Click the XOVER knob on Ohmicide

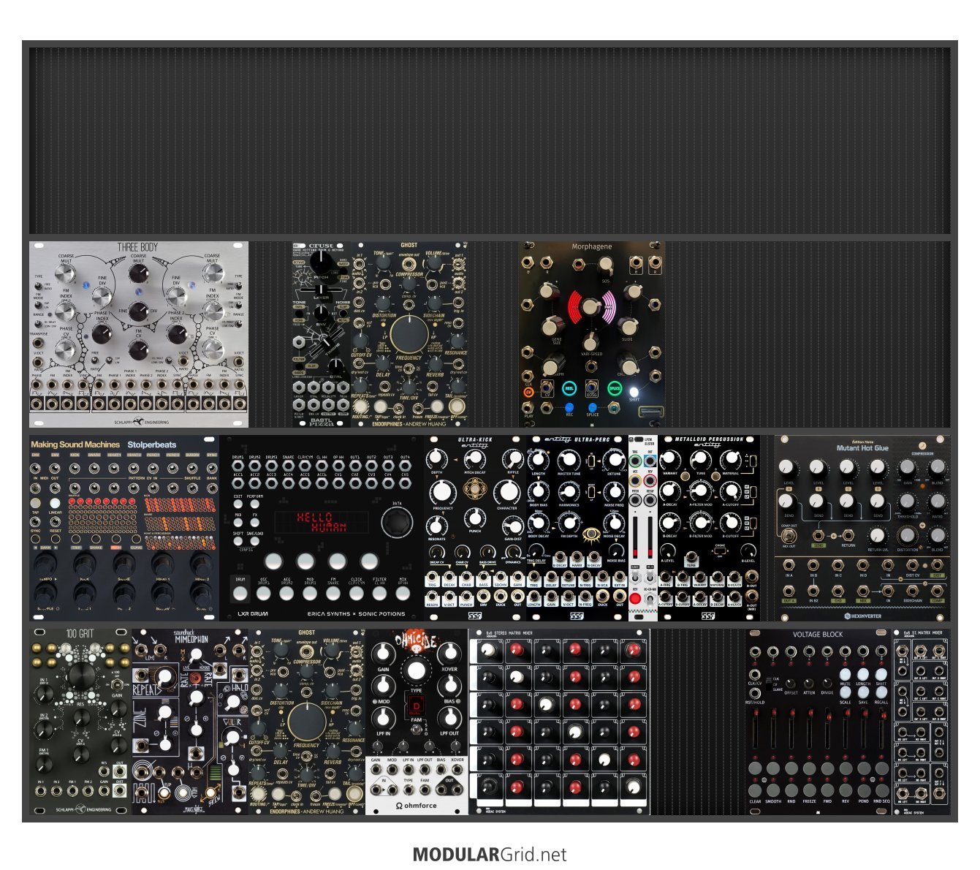pyautogui.click(x=449, y=655)
